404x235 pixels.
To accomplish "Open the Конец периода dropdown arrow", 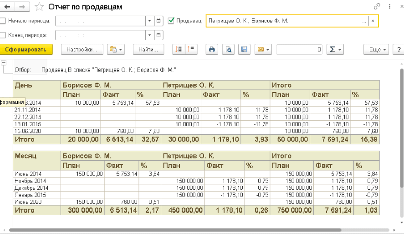I will [150, 35].
